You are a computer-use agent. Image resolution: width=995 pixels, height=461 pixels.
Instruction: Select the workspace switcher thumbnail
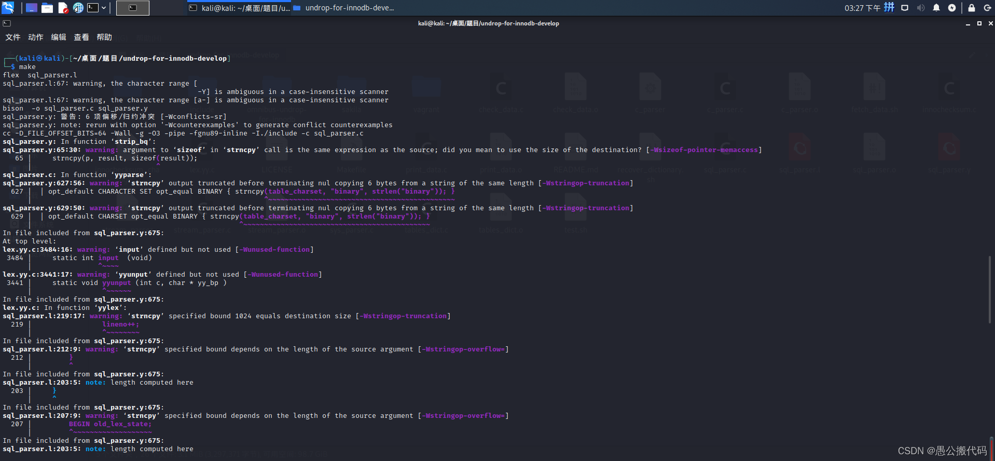point(133,8)
